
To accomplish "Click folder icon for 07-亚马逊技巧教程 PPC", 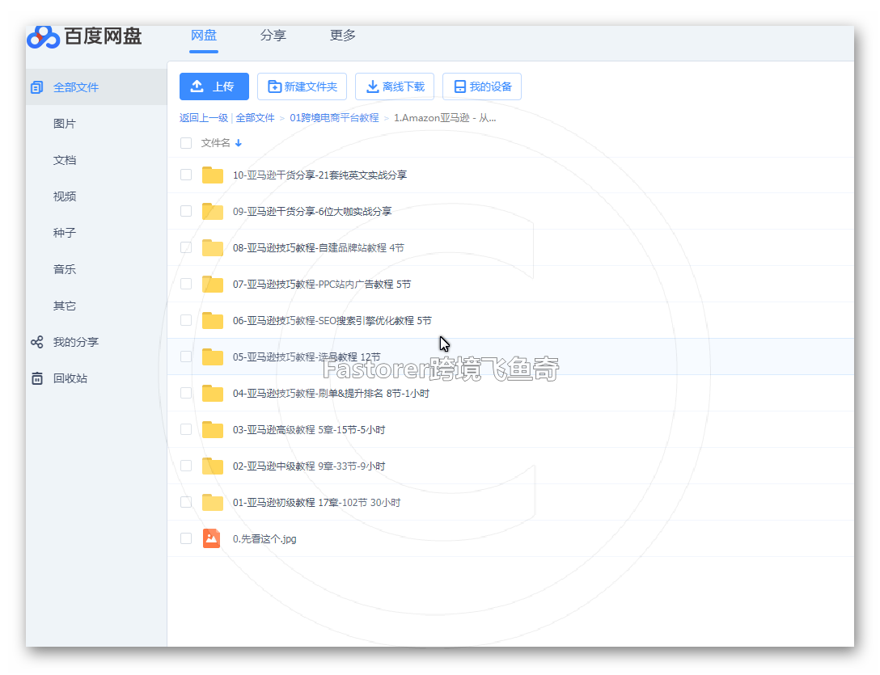I will (x=213, y=284).
